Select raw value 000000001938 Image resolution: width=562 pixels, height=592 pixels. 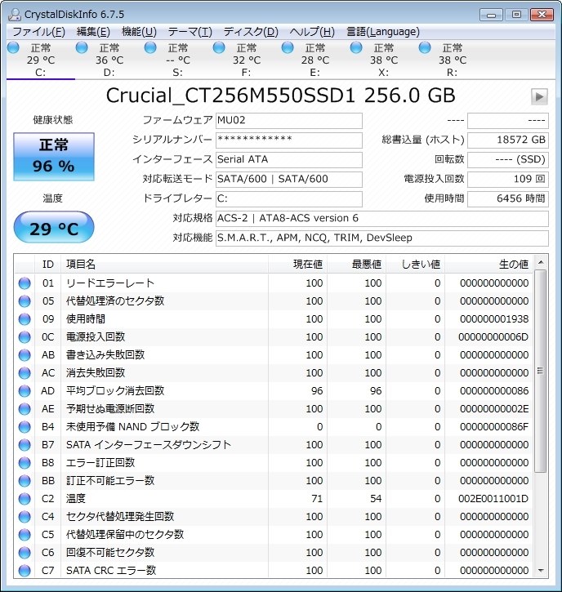(x=494, y=319)
